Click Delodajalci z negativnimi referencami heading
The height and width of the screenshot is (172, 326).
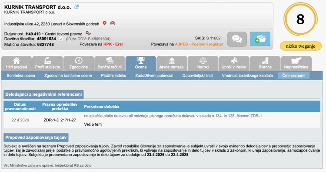click(x=43, y=94)
